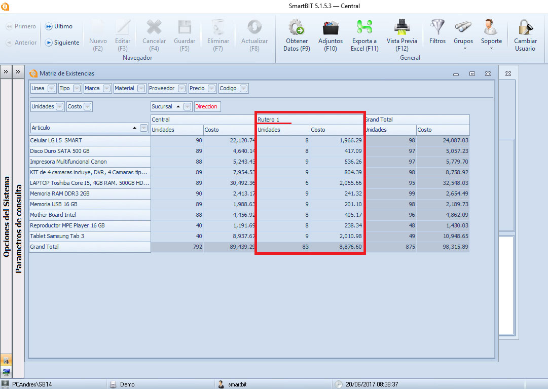Click Guardar (F5) floppy icon
548x389 pixels.
tap(185, 27)
